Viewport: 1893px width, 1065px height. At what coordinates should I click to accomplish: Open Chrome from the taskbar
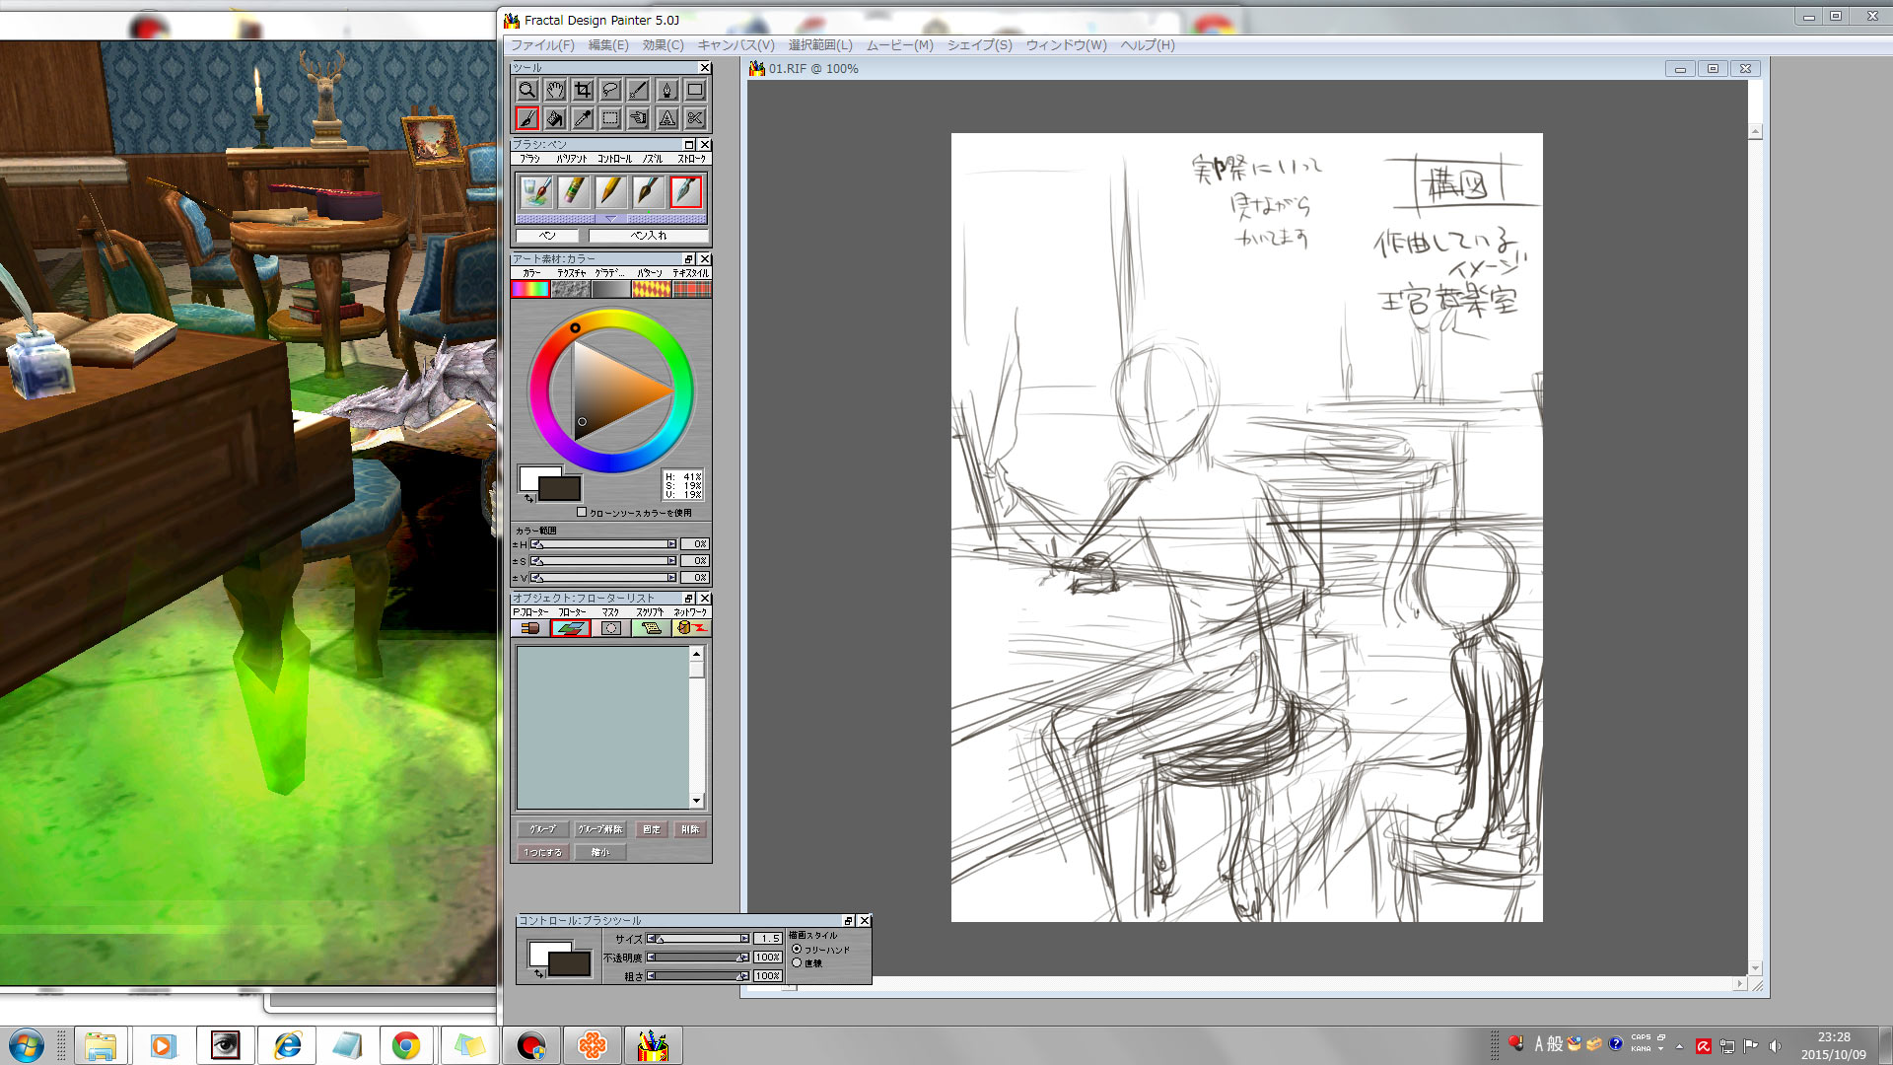click(x=406, y=1045)
